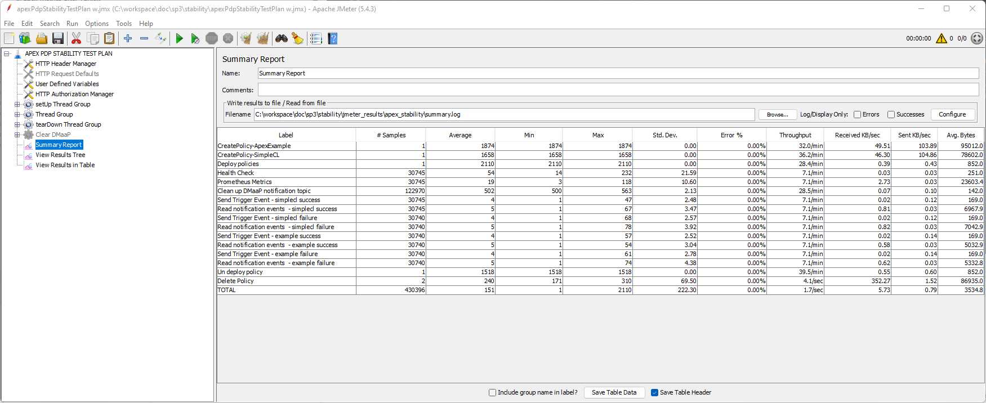The width and height of the screenshot is (986, 403).
Task: Click the Shutdown X icon
Action: point(228,38)
